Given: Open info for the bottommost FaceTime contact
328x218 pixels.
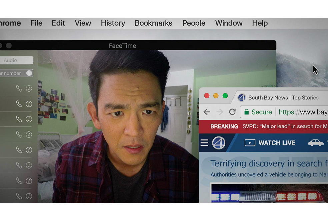Looking at the screenshot, I should [x=29, y=196].
